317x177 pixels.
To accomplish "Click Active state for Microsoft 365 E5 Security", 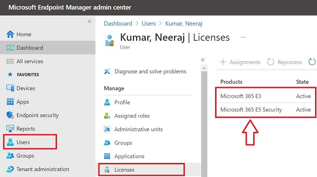I will pyautogui.click(x=303, y=110).
